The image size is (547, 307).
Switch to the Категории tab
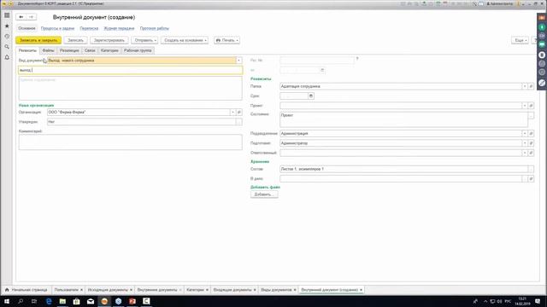tap(109, 50)
